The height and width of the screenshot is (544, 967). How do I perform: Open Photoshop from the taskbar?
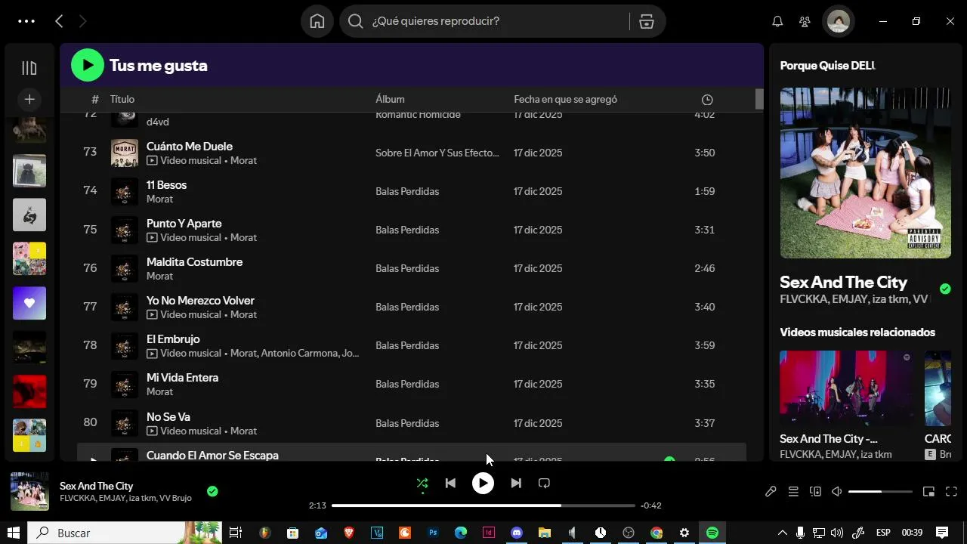433,533
